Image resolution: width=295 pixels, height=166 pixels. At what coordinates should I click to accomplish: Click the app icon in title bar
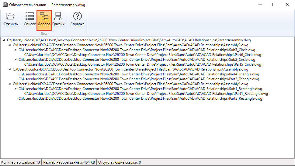point(5,5)
